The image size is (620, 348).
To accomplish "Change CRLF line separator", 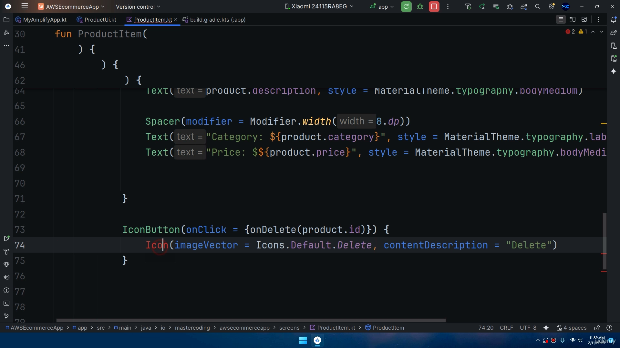I will [506, 328].
